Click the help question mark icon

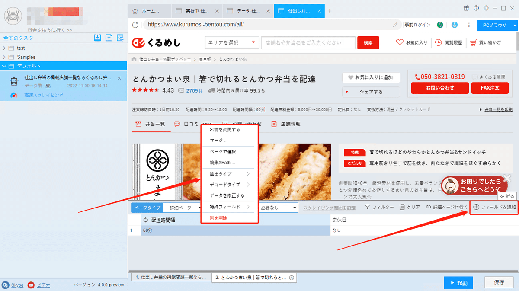tap(476, 8)
